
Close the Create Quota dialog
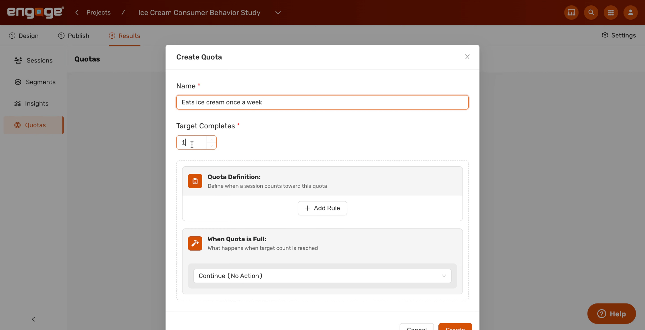point(467,57)
